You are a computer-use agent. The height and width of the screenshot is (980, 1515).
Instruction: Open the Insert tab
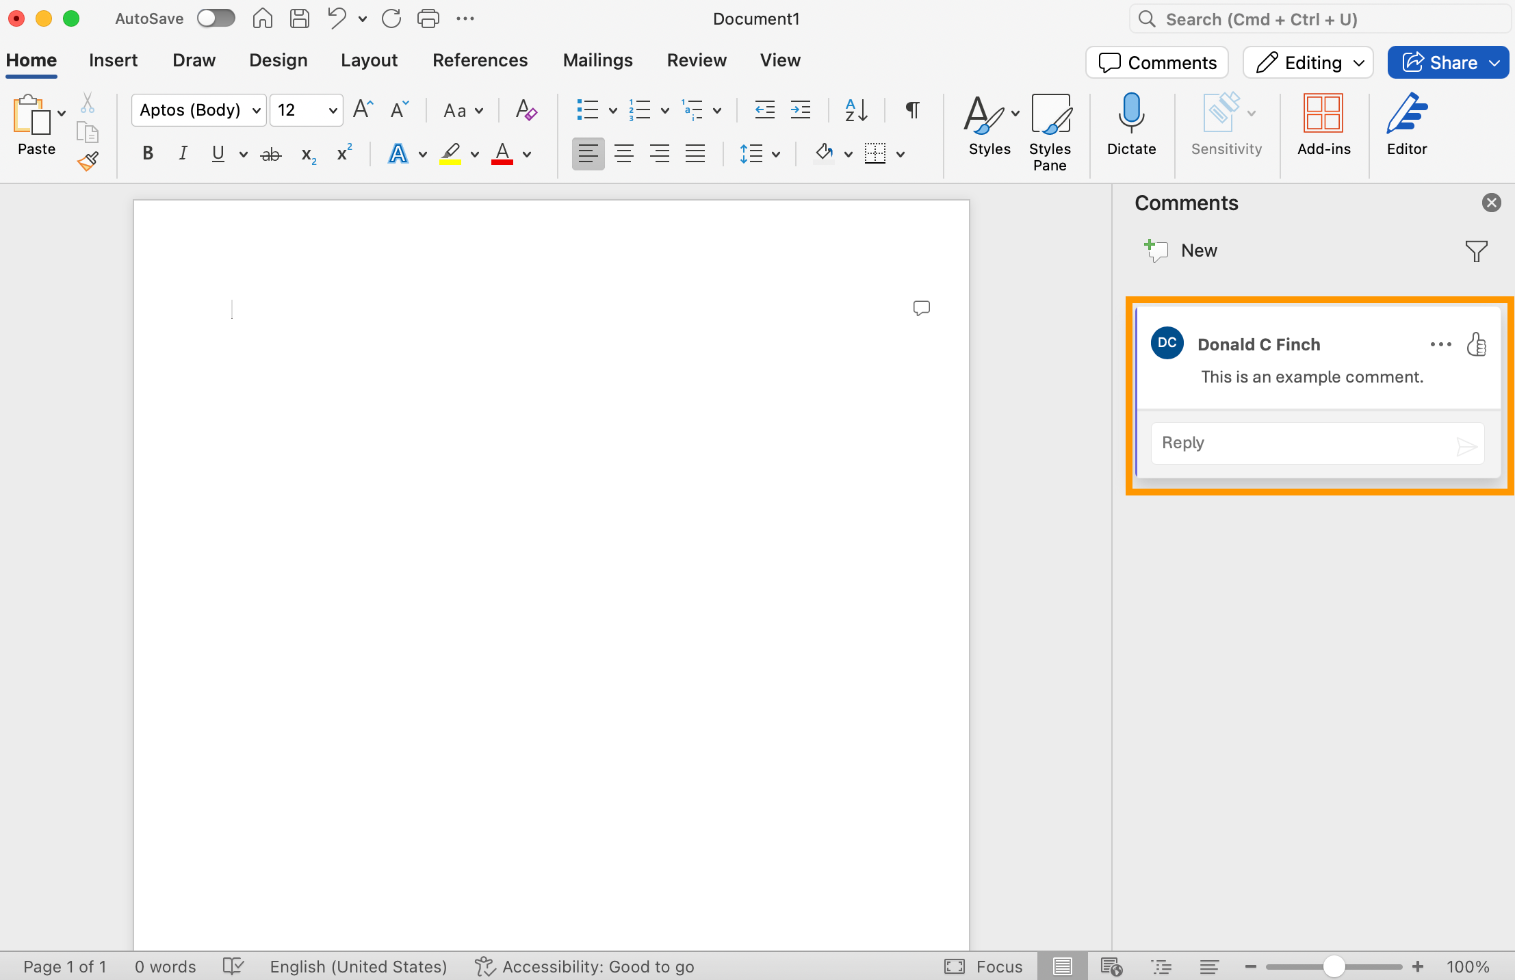click(x=113, y=60)
